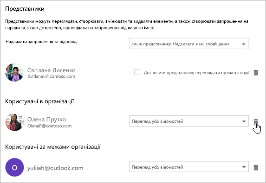Image resolution: width=266 pixels, height=183 pixels.
Task: Enable checkbox to let delegate view private events
Action: click(137, 72)
